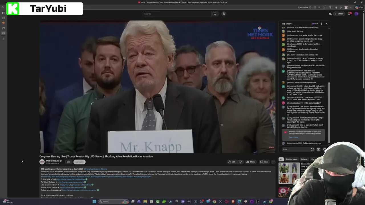The width and height of the screenshot is (365, 205).
Task: Open the Fleece hoodie ad thumbnail
Action: click(x=289, y=173)
